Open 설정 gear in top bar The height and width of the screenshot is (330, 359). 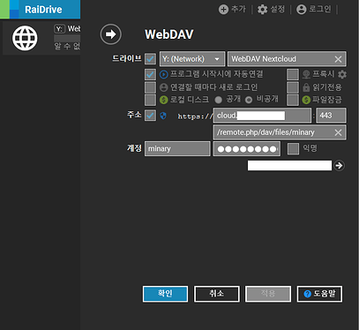coord(262,10)
